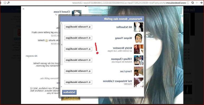Click the Alle anzeigen link

click(32, 56)
